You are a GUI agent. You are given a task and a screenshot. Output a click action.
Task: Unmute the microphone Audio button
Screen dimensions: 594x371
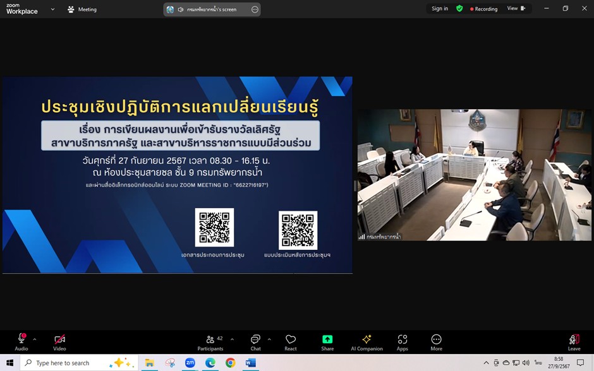click(x=21, y=341)
